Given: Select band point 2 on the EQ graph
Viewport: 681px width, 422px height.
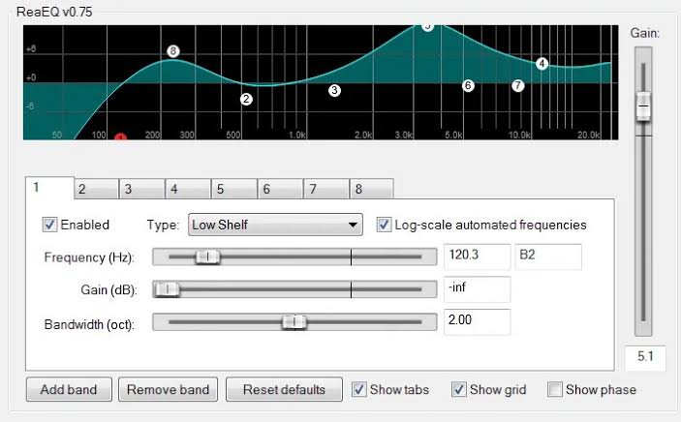Looking at the screenshot, I should (246, 100).
